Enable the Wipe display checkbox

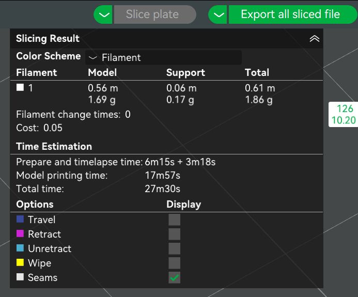pos(175,263)
